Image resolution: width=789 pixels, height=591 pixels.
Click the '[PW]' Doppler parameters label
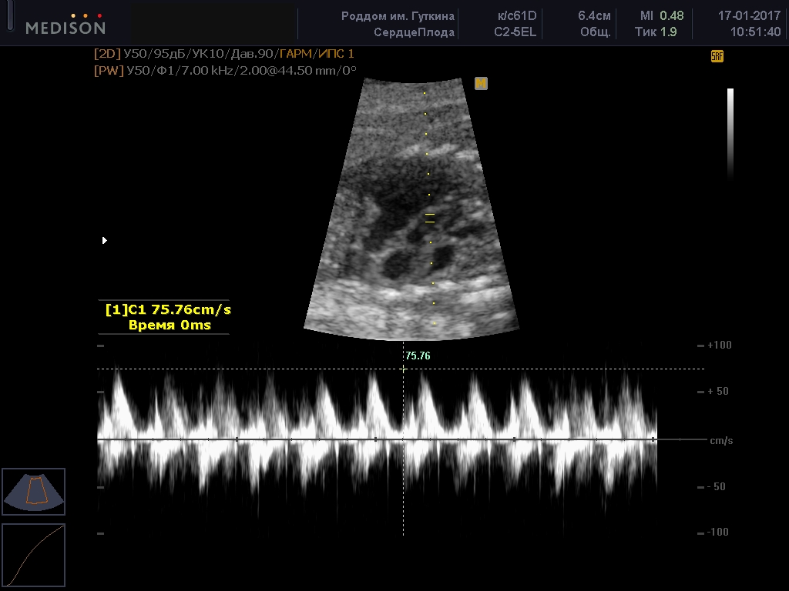point(109,70)
